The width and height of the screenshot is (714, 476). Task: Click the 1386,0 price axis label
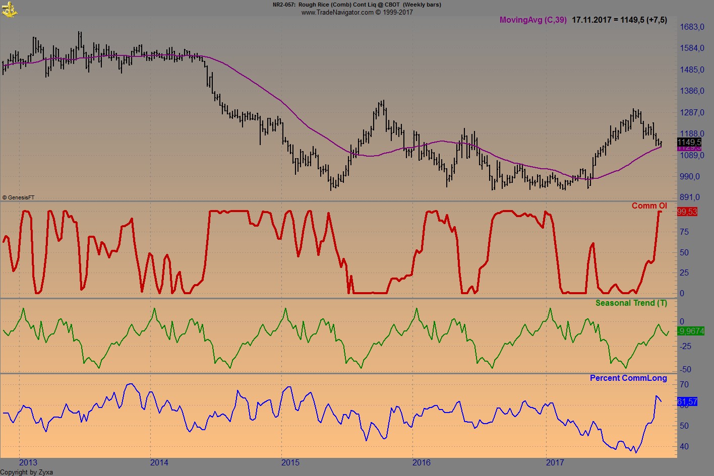(x=692, y=91)
